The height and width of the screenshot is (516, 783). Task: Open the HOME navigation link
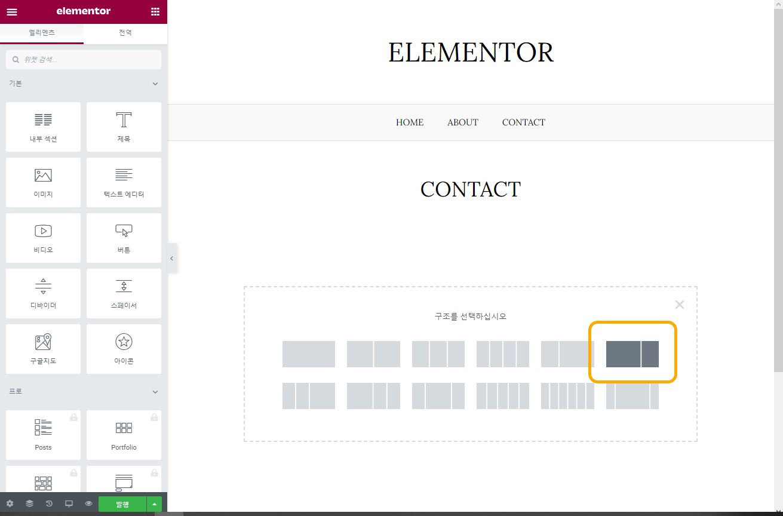coord(410,122)
